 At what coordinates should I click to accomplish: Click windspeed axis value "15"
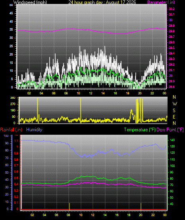[11, 63]
